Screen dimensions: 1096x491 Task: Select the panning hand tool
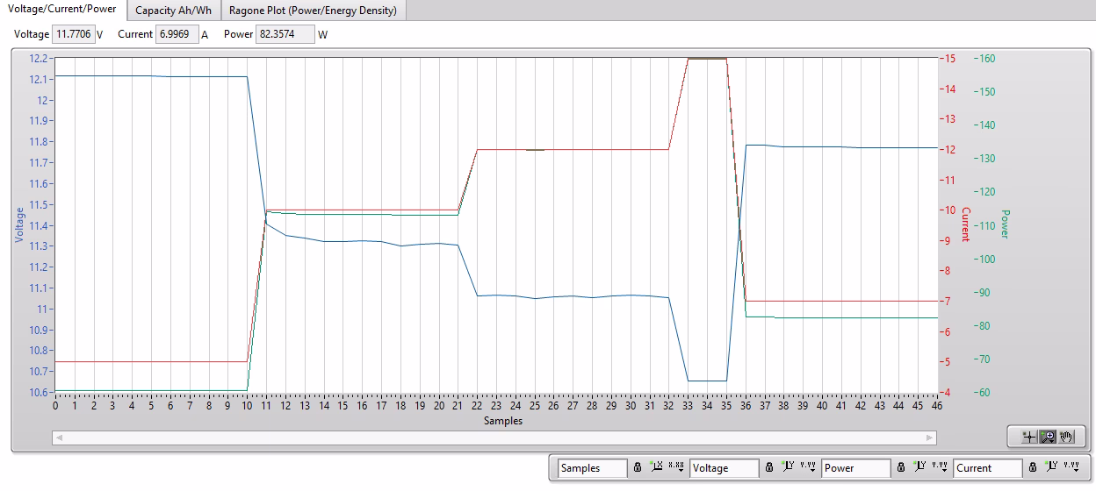point(1066,437)
